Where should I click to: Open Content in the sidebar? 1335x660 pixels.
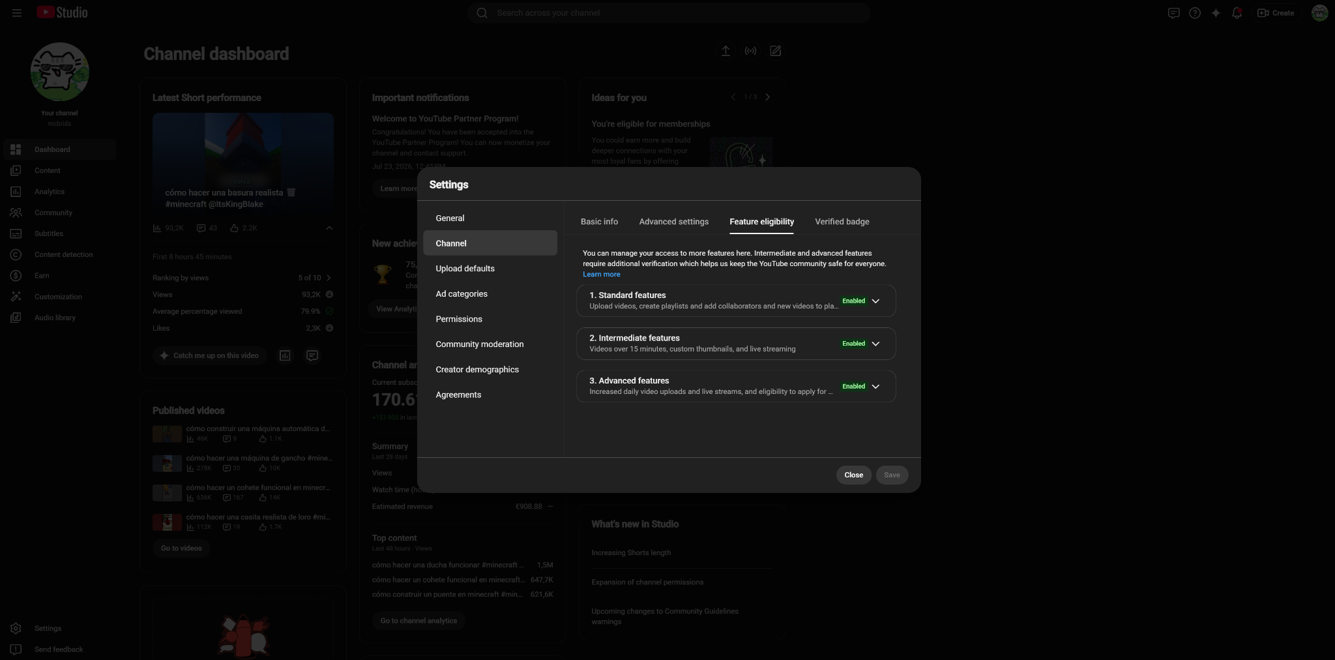click(x=59, y=171)
